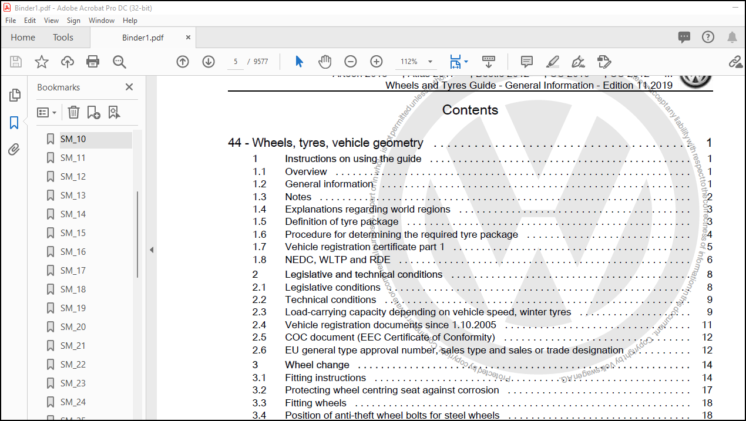This screenshot has height=421, width=746.
Task: Open the Attachments paperclip panel
Action: [14, 150]
